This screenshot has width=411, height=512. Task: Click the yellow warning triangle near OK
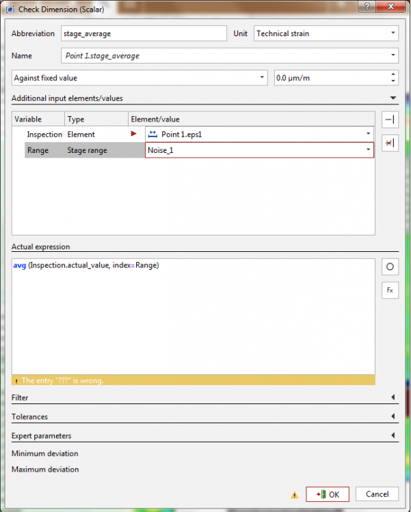click(x=295, y=495)
